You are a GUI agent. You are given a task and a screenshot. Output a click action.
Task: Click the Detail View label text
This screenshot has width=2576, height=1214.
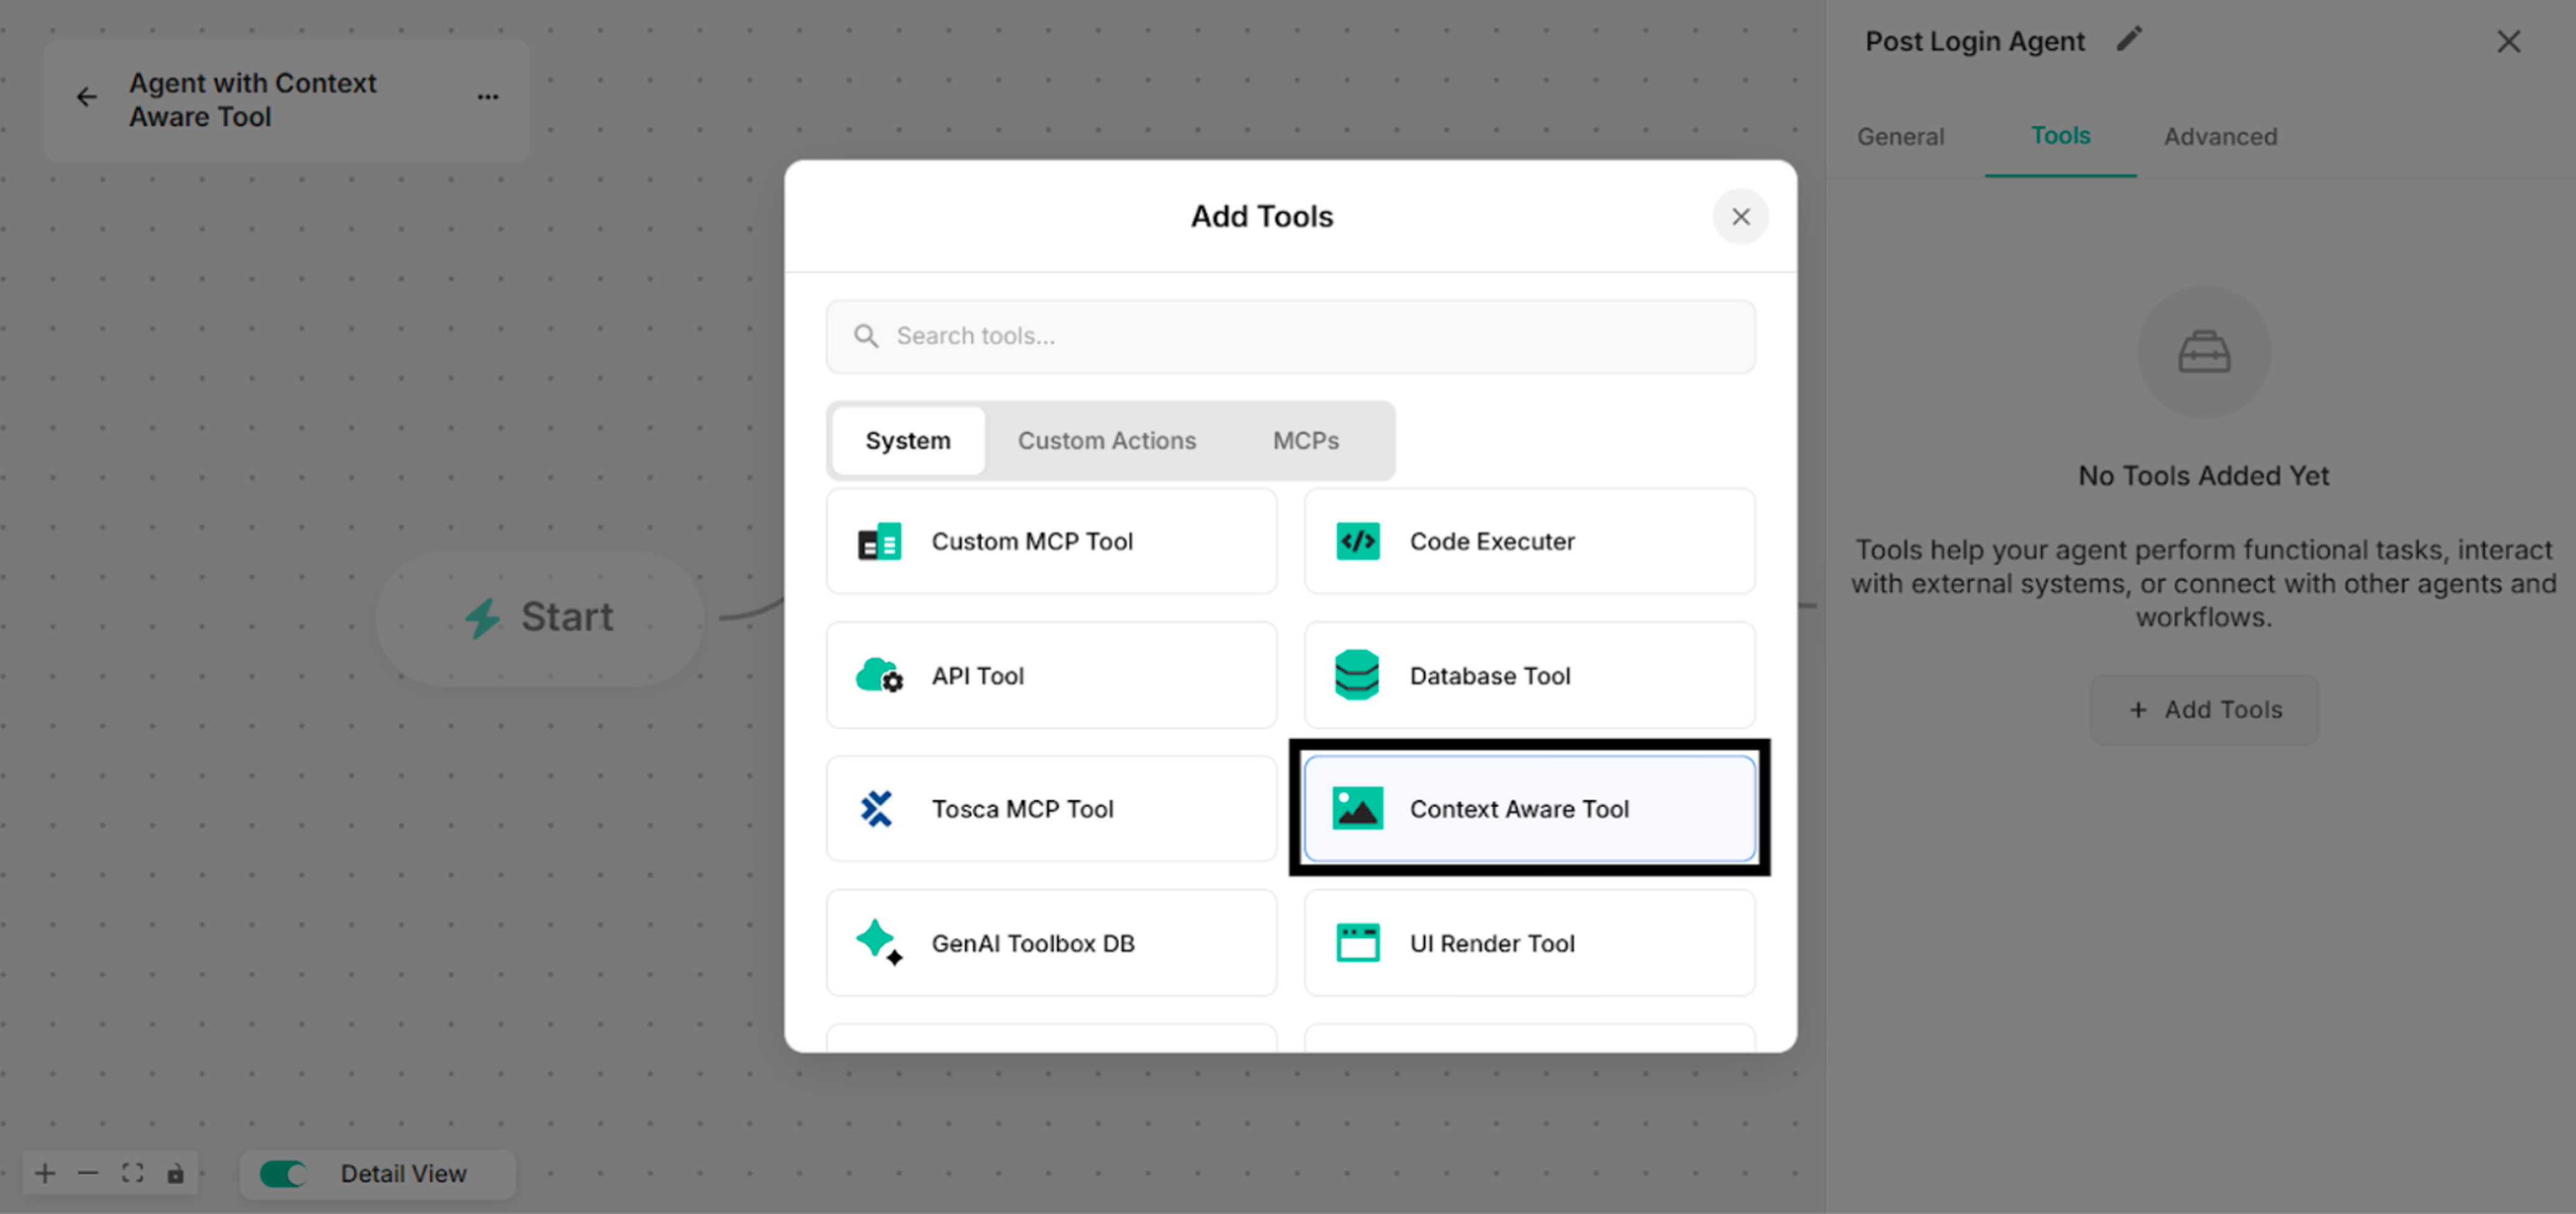click(x=403, y=1174)
